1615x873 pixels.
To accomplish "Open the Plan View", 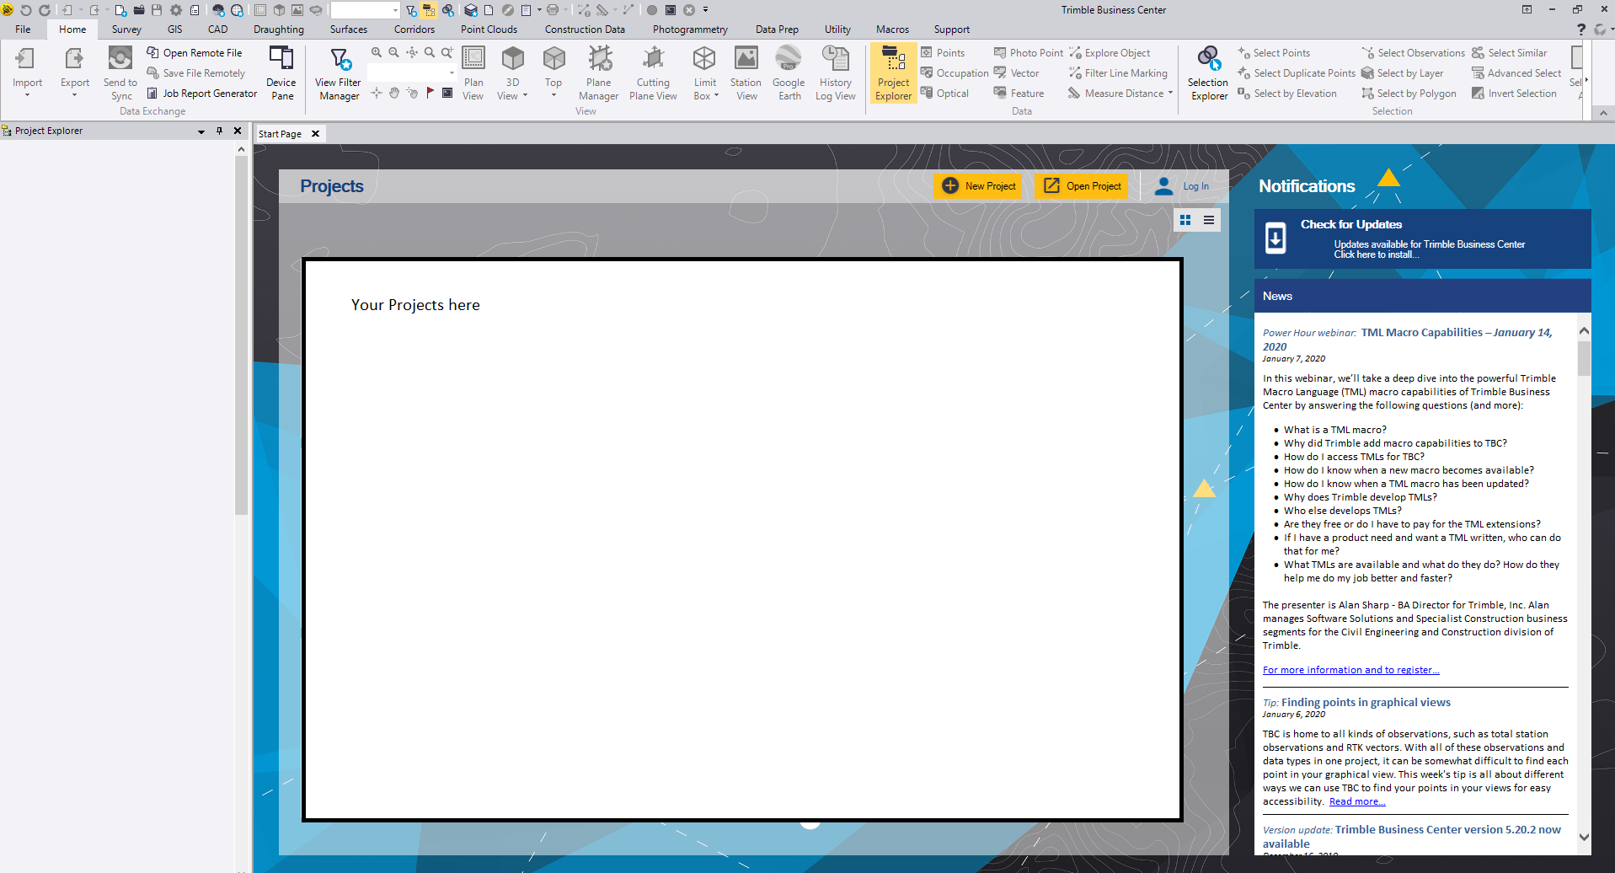I will 473,73.
